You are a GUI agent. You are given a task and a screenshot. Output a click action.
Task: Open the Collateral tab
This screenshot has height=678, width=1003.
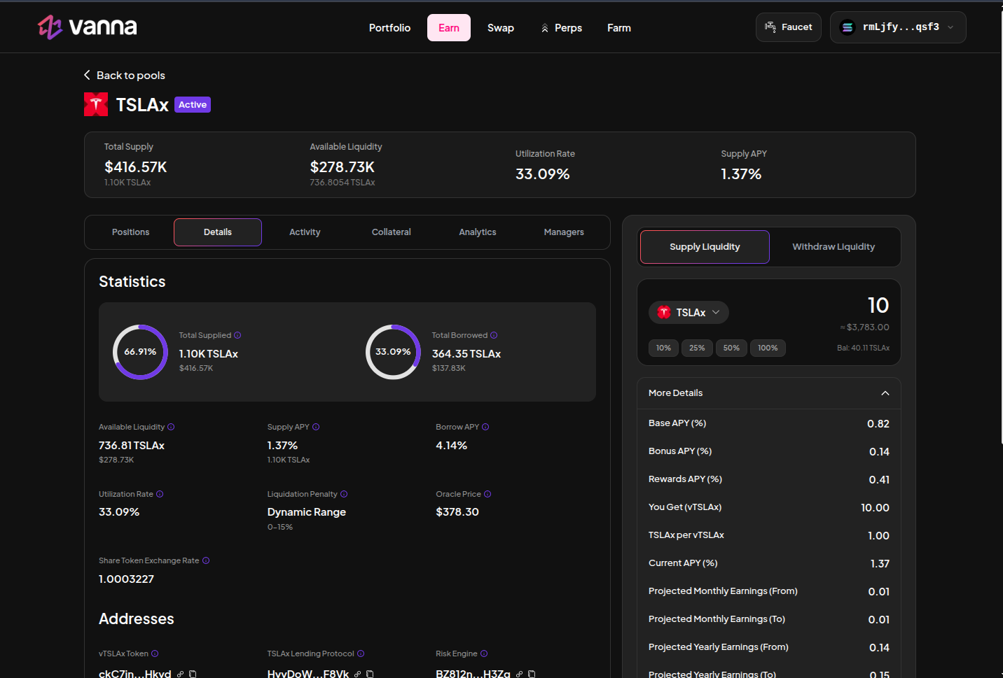coord(392,232)
